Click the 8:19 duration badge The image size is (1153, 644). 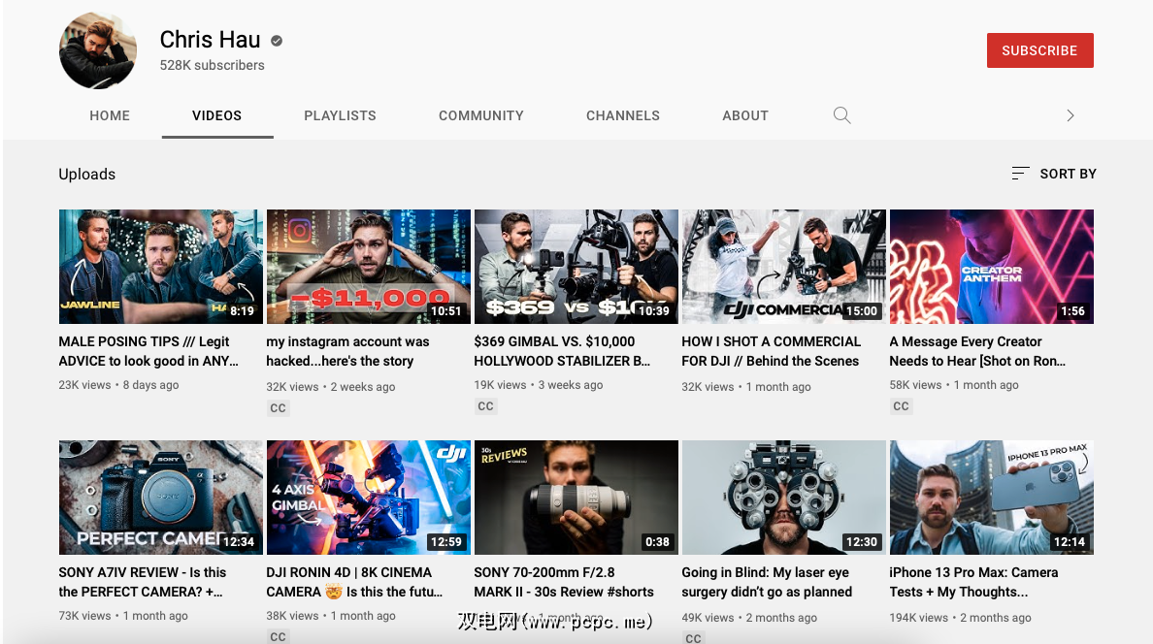[242, 311]
